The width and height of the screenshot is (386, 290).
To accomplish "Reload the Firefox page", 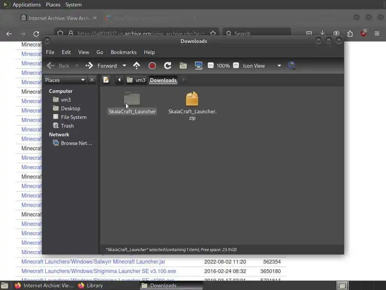I will [x=36, y=34].
